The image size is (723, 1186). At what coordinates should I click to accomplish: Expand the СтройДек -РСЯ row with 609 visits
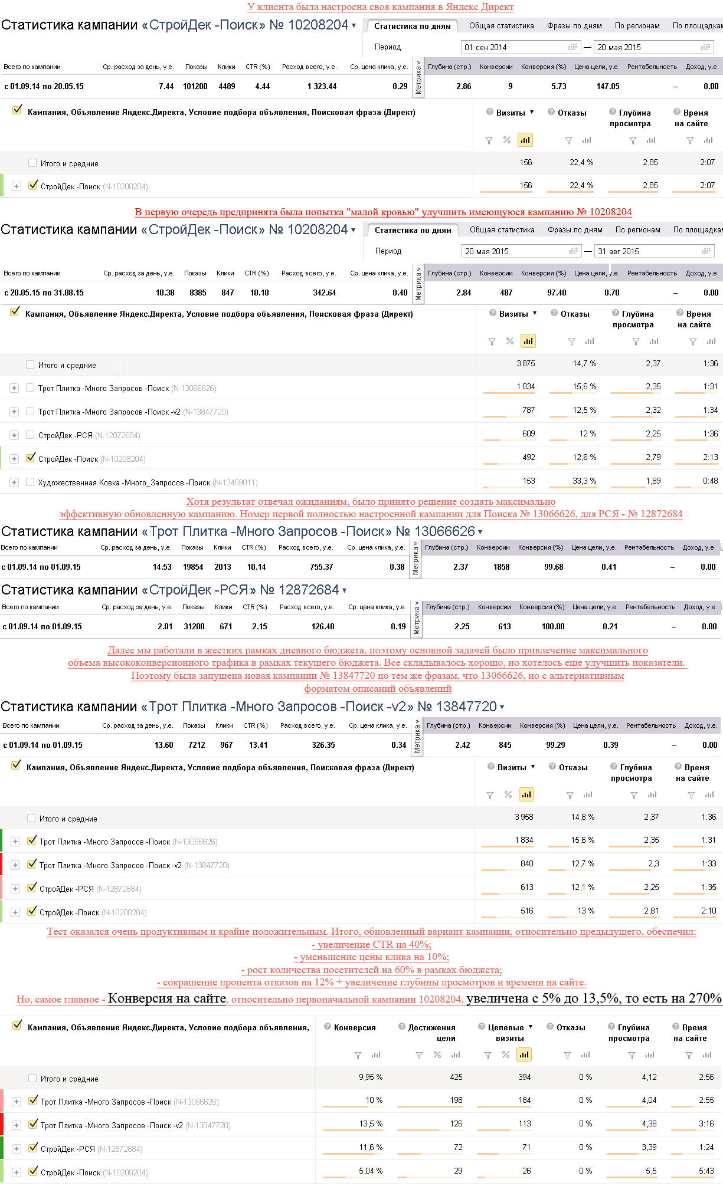click(14, 435)
